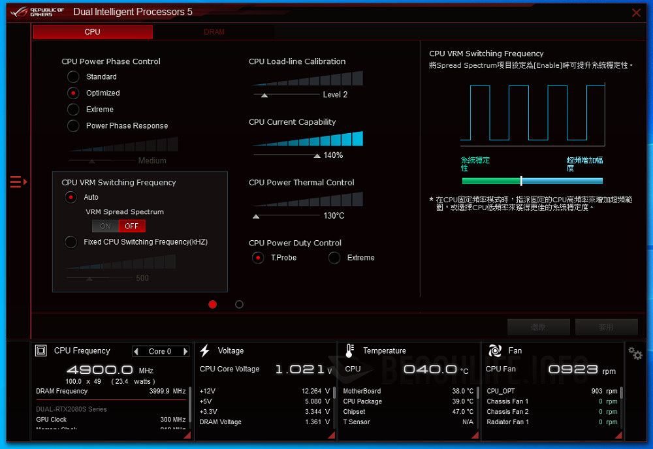This screenshot has height=449, width=653.
Task: Select Fixed CPU Switching Frequency option
Action: click(x=71, y=241)
